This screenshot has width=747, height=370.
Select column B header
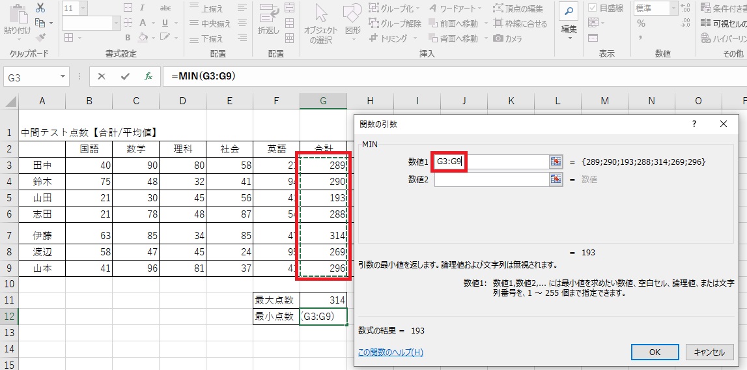point(89,100)
